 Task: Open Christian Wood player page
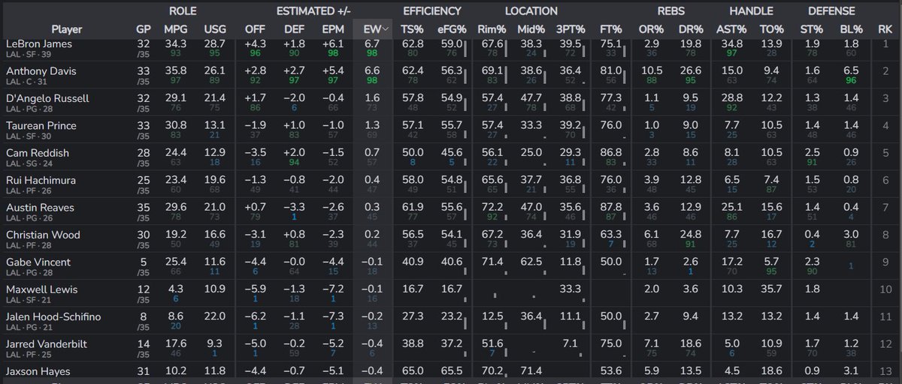[43, 235]
